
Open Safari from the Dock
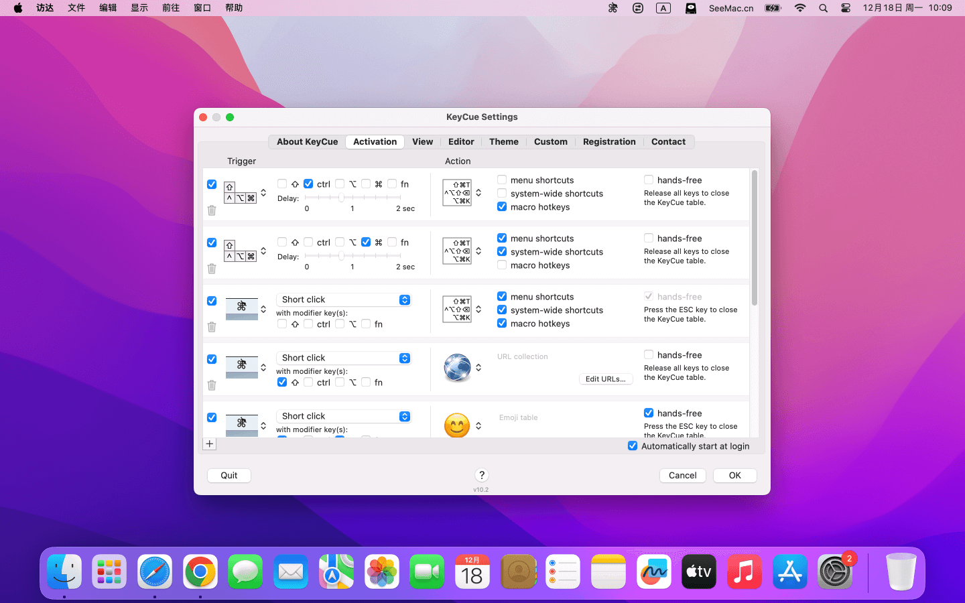tap(155, 572)
